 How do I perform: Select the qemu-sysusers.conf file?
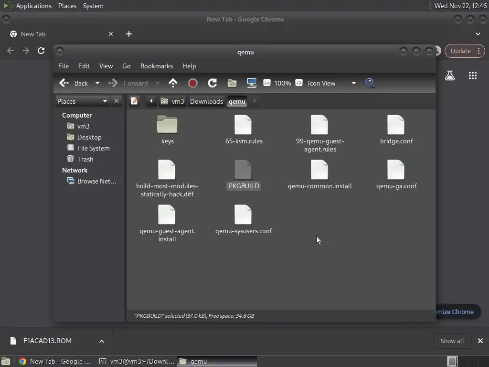coord(244,219)
